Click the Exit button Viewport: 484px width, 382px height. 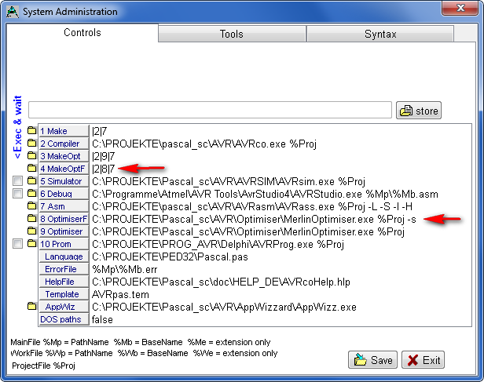click(x=423, y=360)
